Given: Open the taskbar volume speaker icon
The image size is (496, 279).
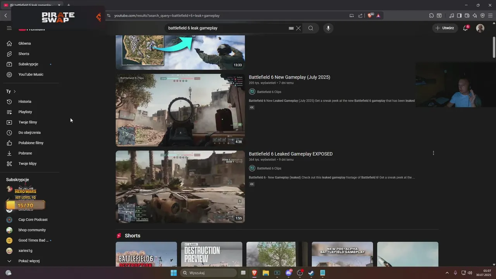Looking at the screenshot, I should (470, 273).
